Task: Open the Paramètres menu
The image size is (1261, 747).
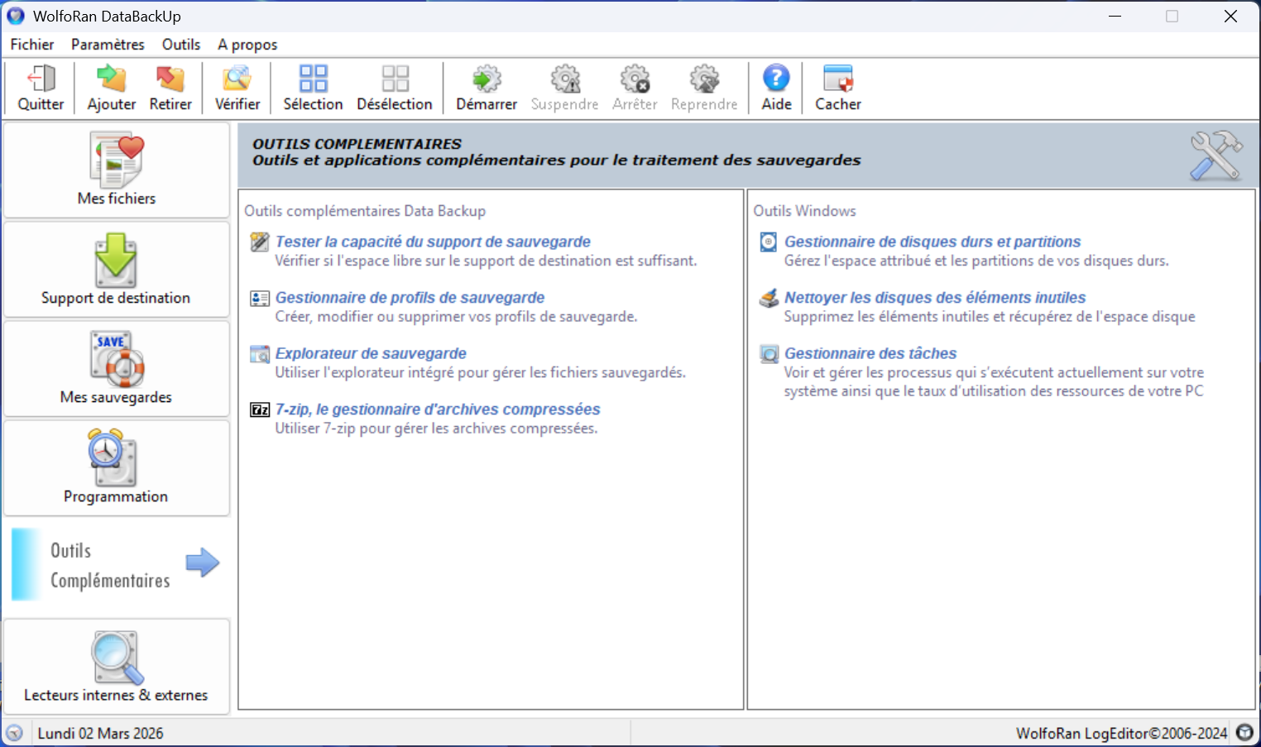Action: point(108,45)
